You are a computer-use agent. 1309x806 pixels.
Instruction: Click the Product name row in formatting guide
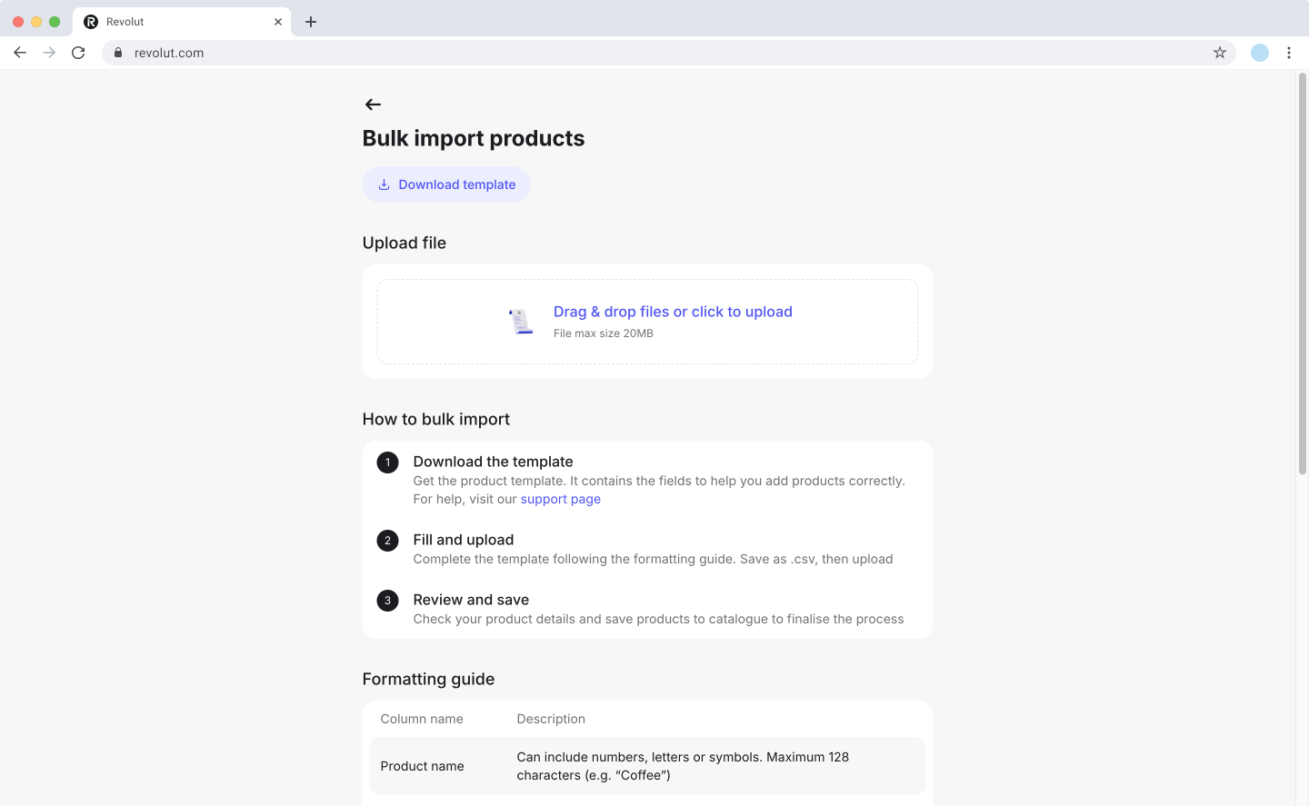[647, 766]
